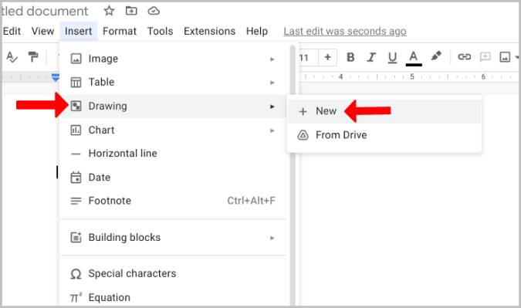Click the Google Drive icon

303,135
